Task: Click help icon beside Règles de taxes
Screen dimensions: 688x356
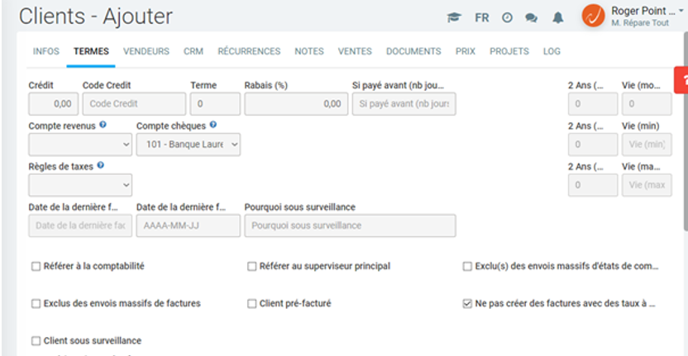Action: pos(100,165)
